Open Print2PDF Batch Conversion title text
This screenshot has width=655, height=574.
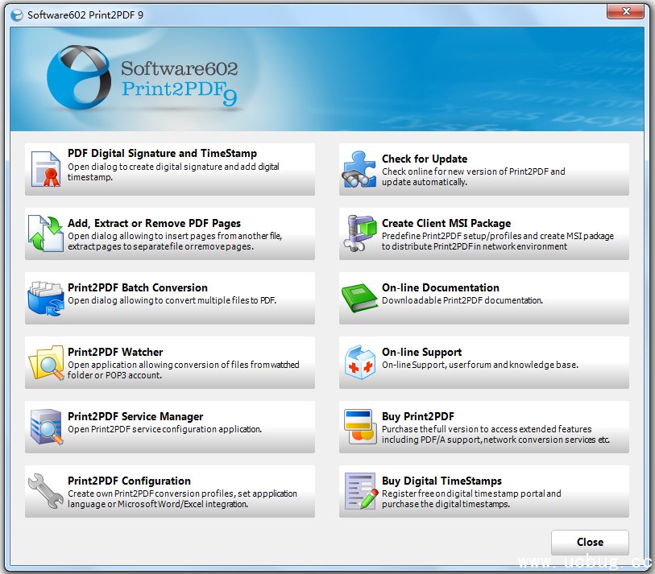coord(137,287)
